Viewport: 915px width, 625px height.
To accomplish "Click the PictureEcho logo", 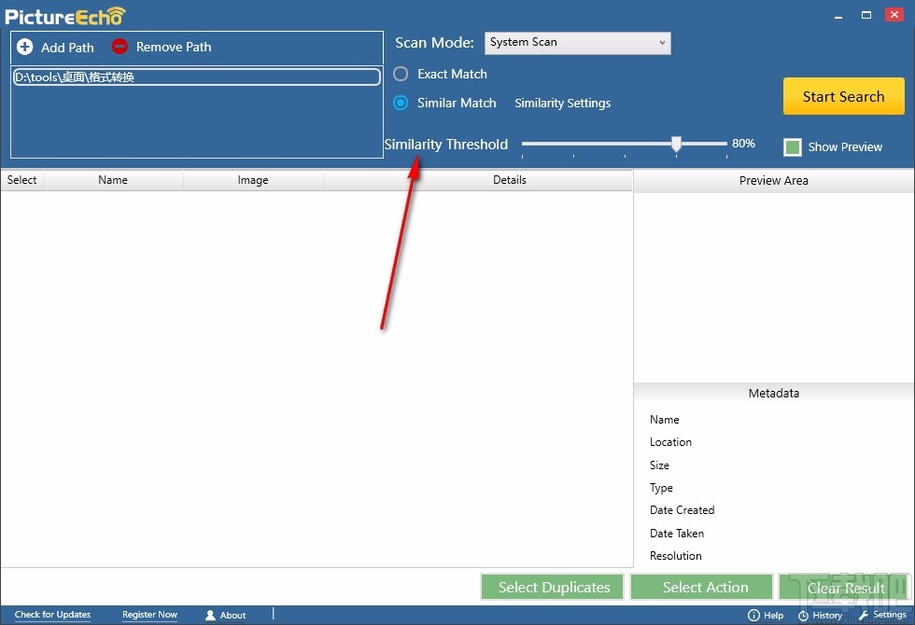I will 65,16.
